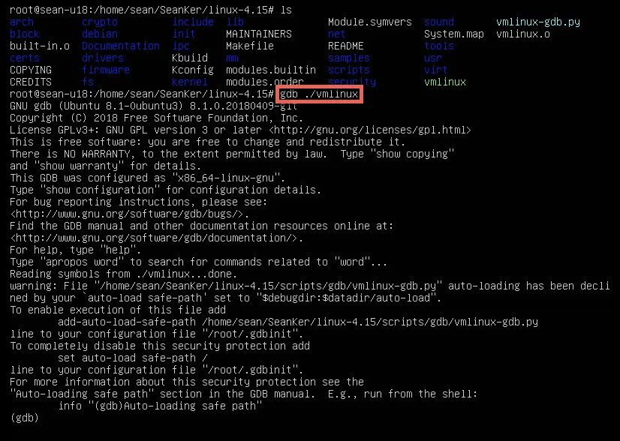Click the 'Copyright (C) 2018 Free Software Foundation' line
This screenshot has width=620, height=441.
[x=157, y=118]
